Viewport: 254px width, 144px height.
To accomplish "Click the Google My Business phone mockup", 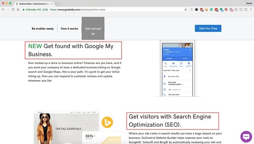I will coord(177,68).
